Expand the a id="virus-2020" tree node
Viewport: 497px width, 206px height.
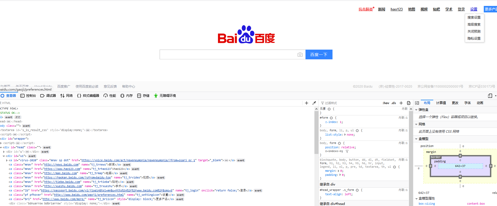point(7,160)
